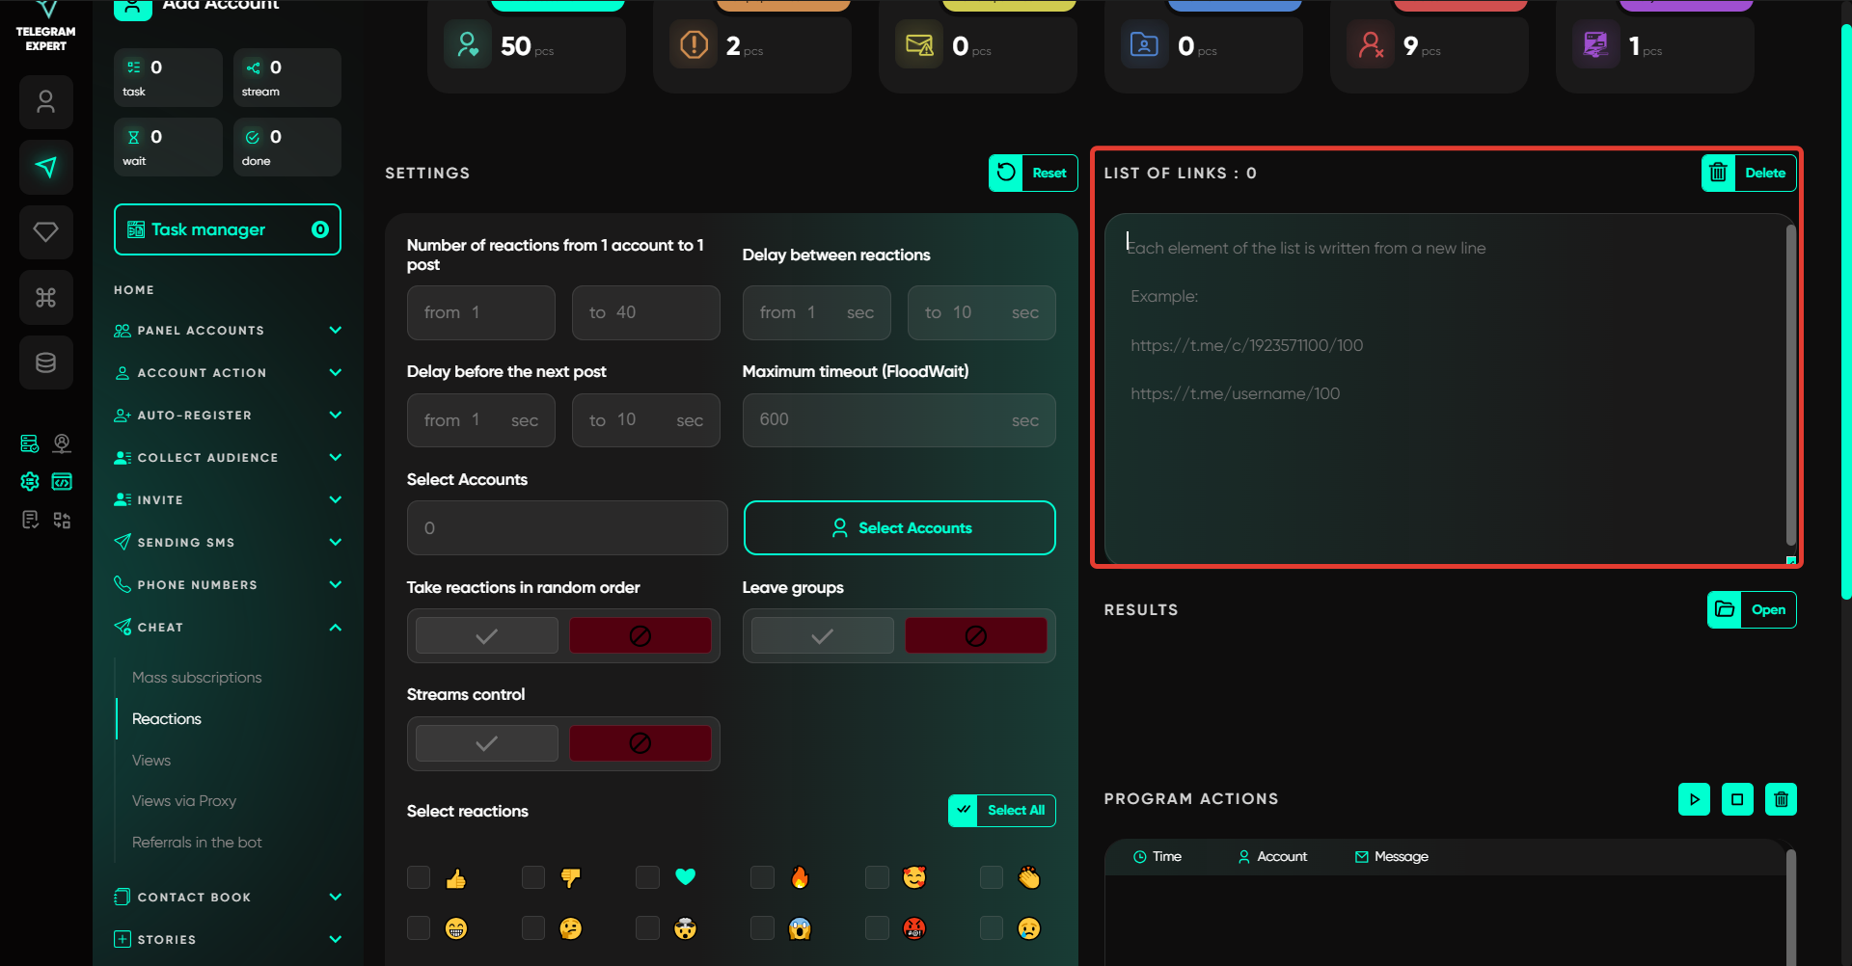
Task: Enable Take reactions in random order
Action: pyautogui.click(x=487, y=636)
